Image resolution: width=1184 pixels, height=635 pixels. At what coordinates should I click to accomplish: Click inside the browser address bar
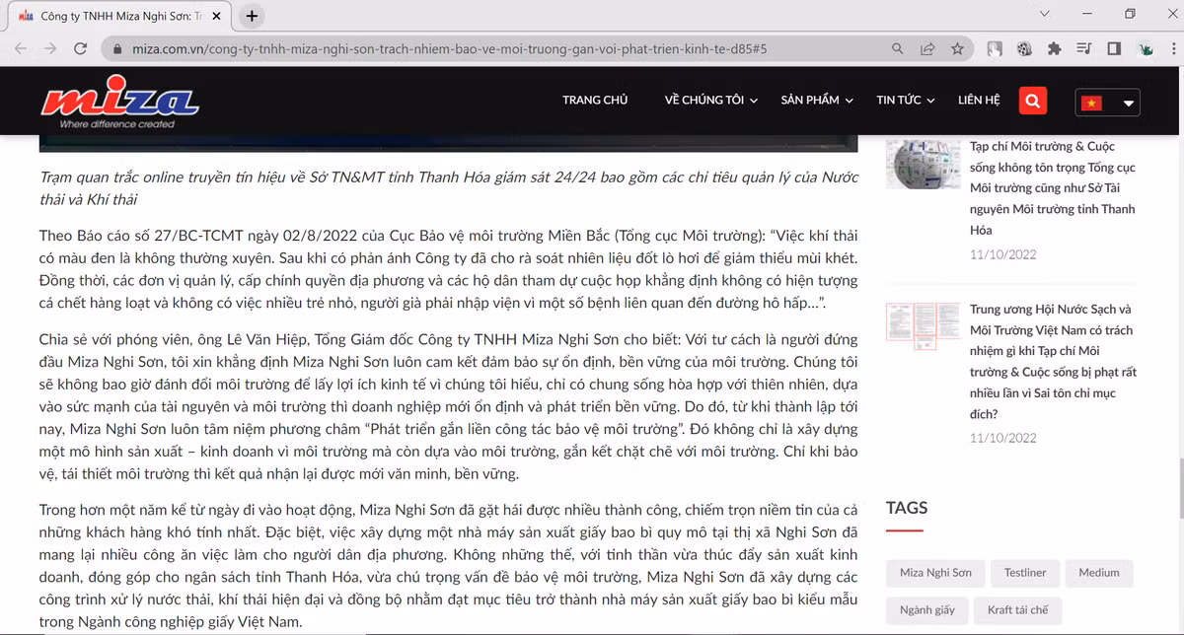coord(493,47)
